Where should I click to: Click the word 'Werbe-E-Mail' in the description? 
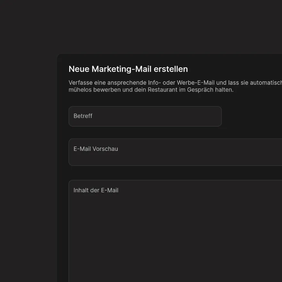[x=196, y=83]
